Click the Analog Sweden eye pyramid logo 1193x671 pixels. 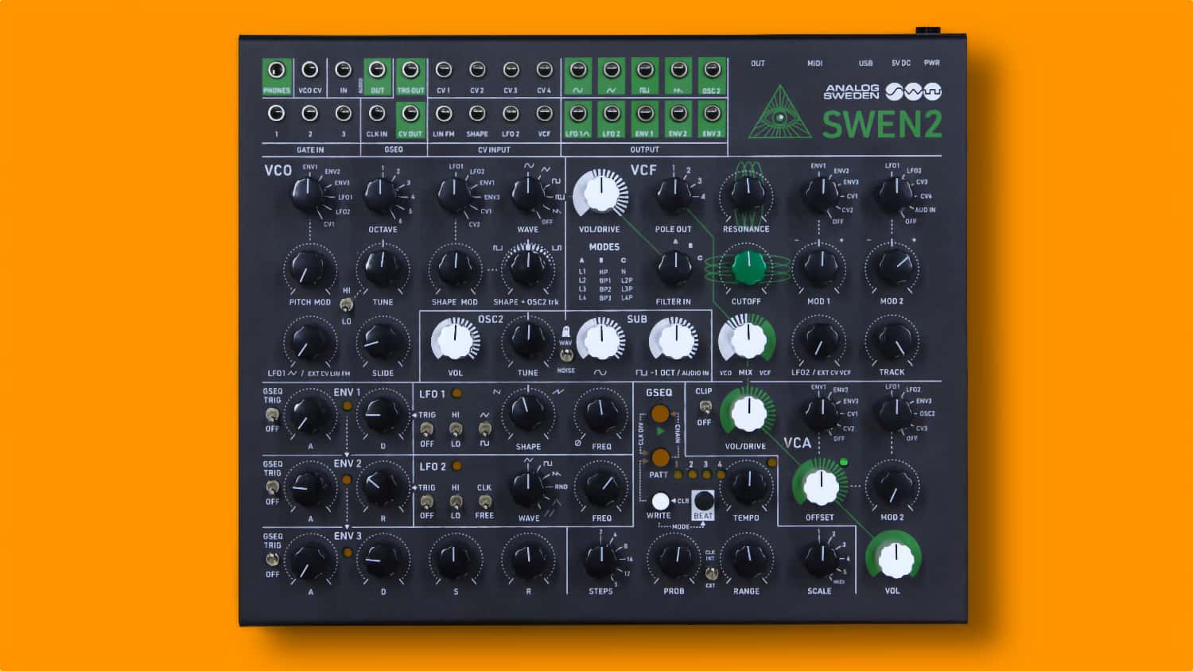click(x=780, y=113)
